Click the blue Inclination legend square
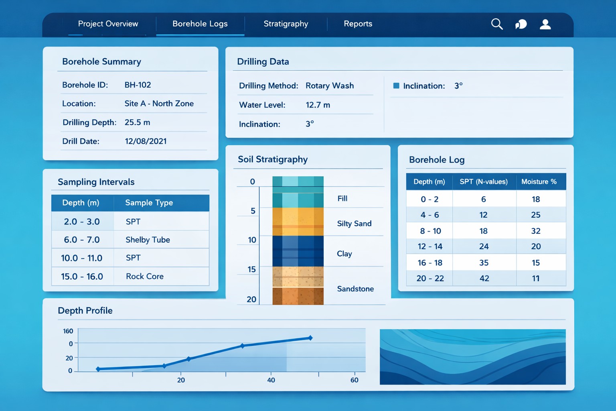 click(x=396, y=85)
